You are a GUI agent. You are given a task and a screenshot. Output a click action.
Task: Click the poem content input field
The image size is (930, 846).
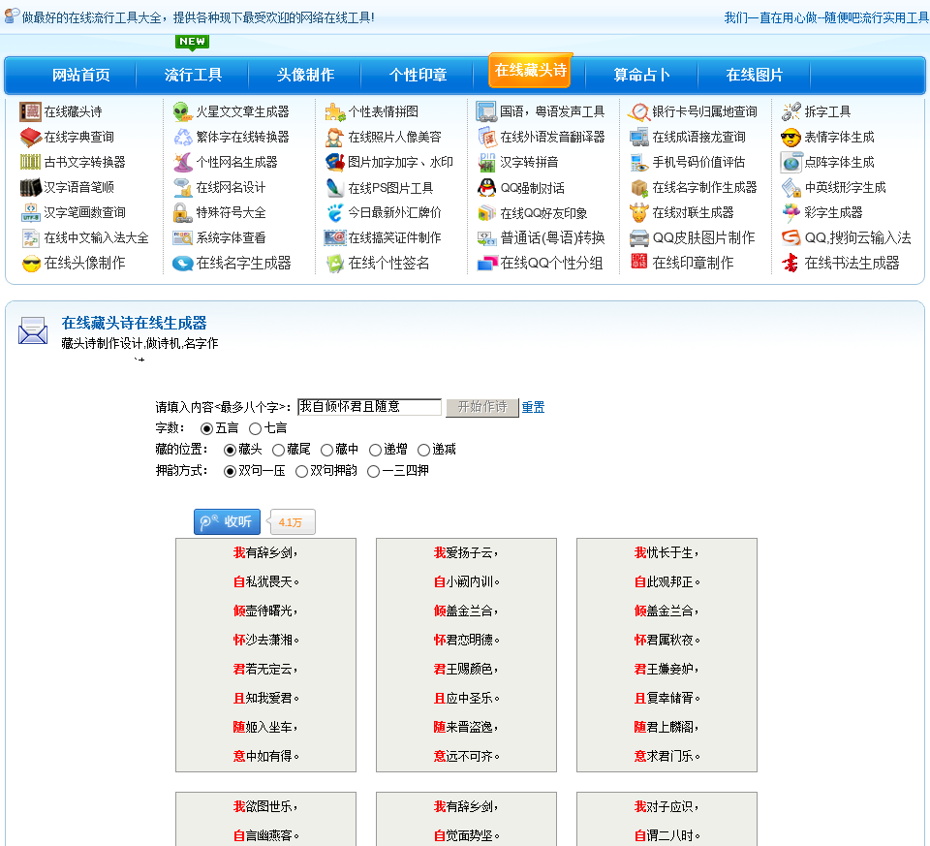coord(369,406)
